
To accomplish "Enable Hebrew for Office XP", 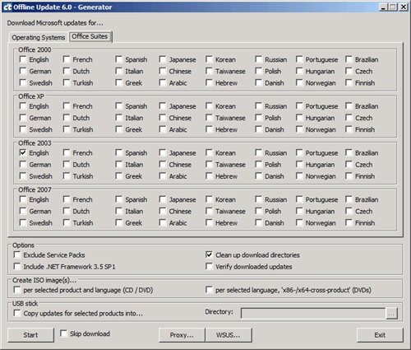I will 209,129.
